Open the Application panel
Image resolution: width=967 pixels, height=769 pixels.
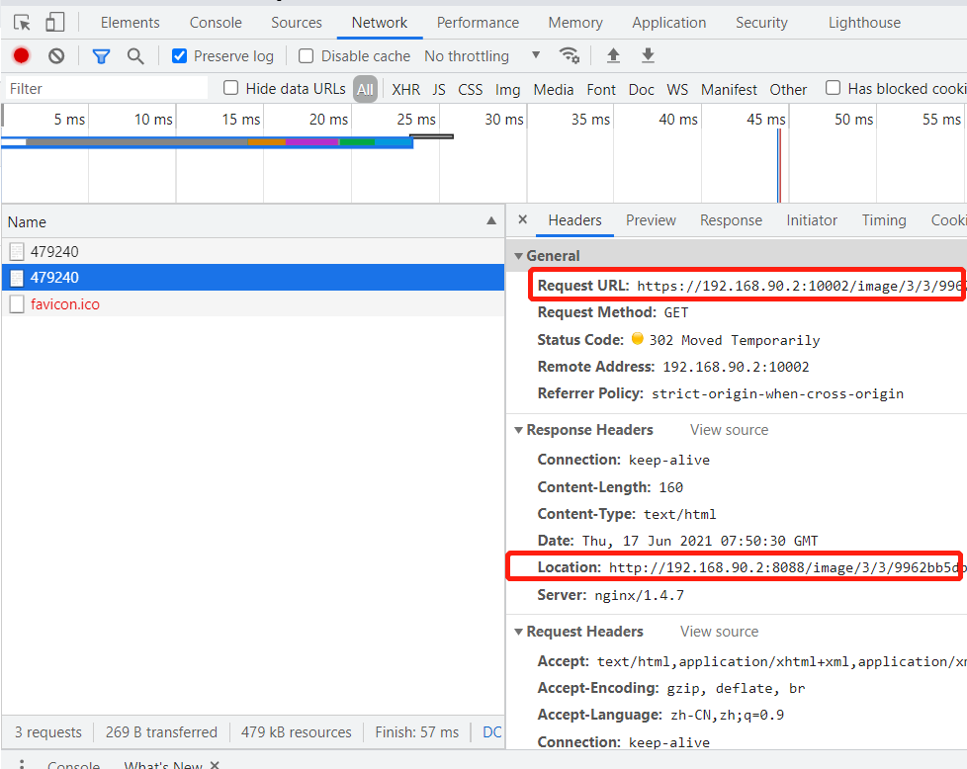click(x=669, y=23)
